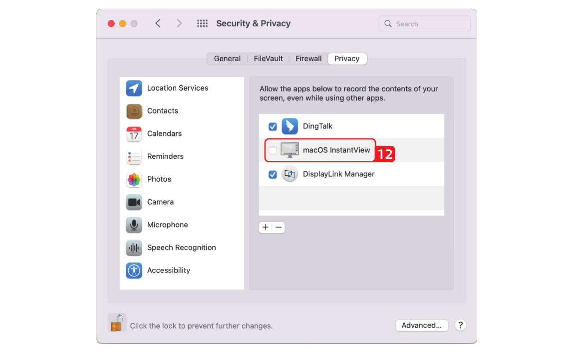Select the Microphone icon

pos(134,225)
